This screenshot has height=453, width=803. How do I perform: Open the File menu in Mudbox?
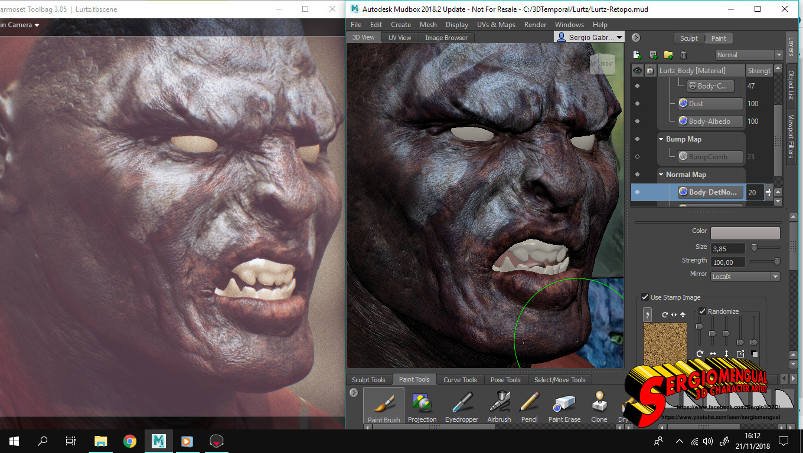coord(356,25)
